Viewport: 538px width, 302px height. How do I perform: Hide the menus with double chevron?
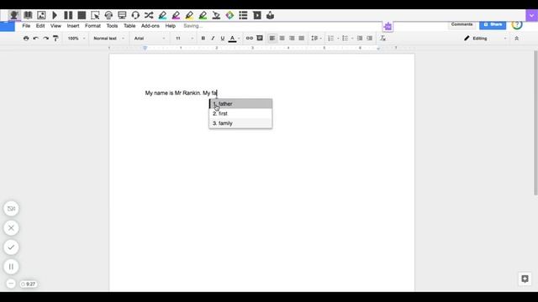pyautogui.click(x=516, y=39)
